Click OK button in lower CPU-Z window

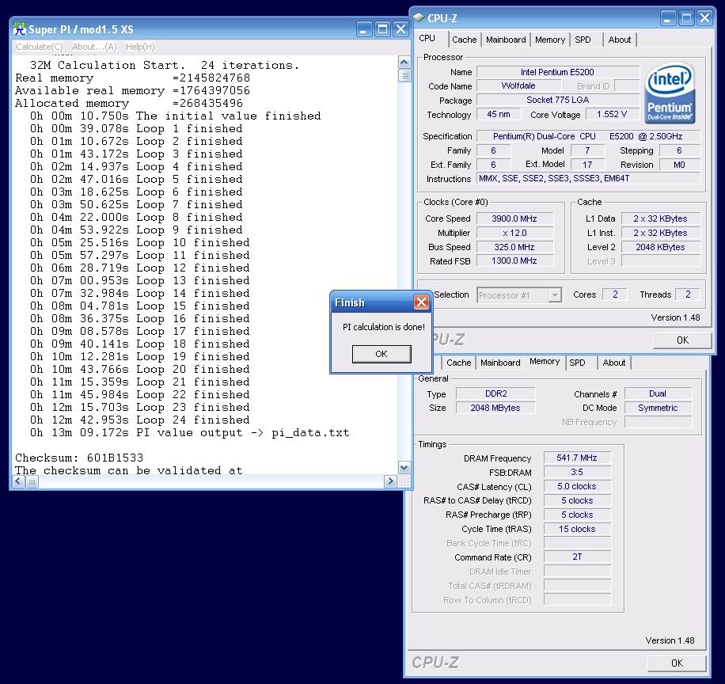(677, 663)
